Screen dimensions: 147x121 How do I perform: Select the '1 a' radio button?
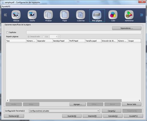coord(44,37)
